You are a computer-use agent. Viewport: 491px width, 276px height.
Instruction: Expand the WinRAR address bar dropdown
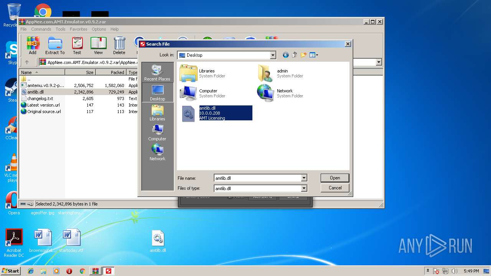[x=379, y=62]
